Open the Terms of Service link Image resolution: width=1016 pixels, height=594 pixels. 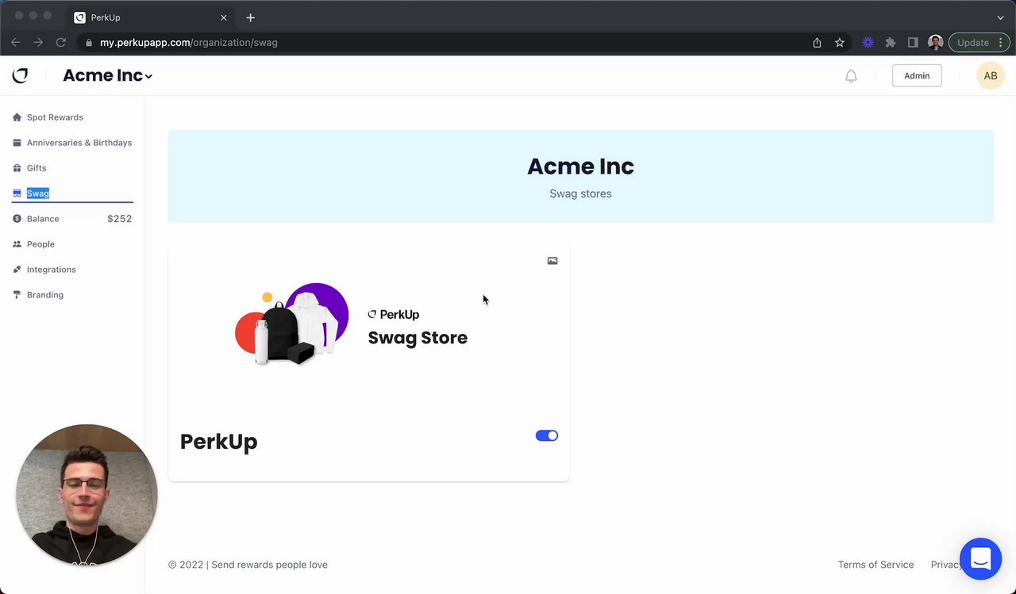coord(876,565)
